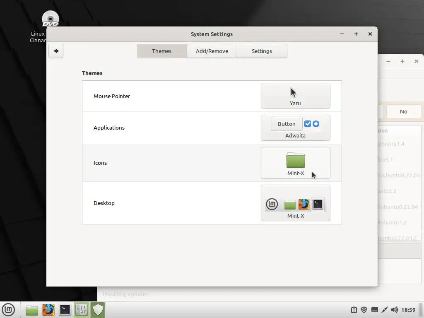
Task: Change the Applications theme Adwaita
Action: pyautogui.click(x=296, y=128)
